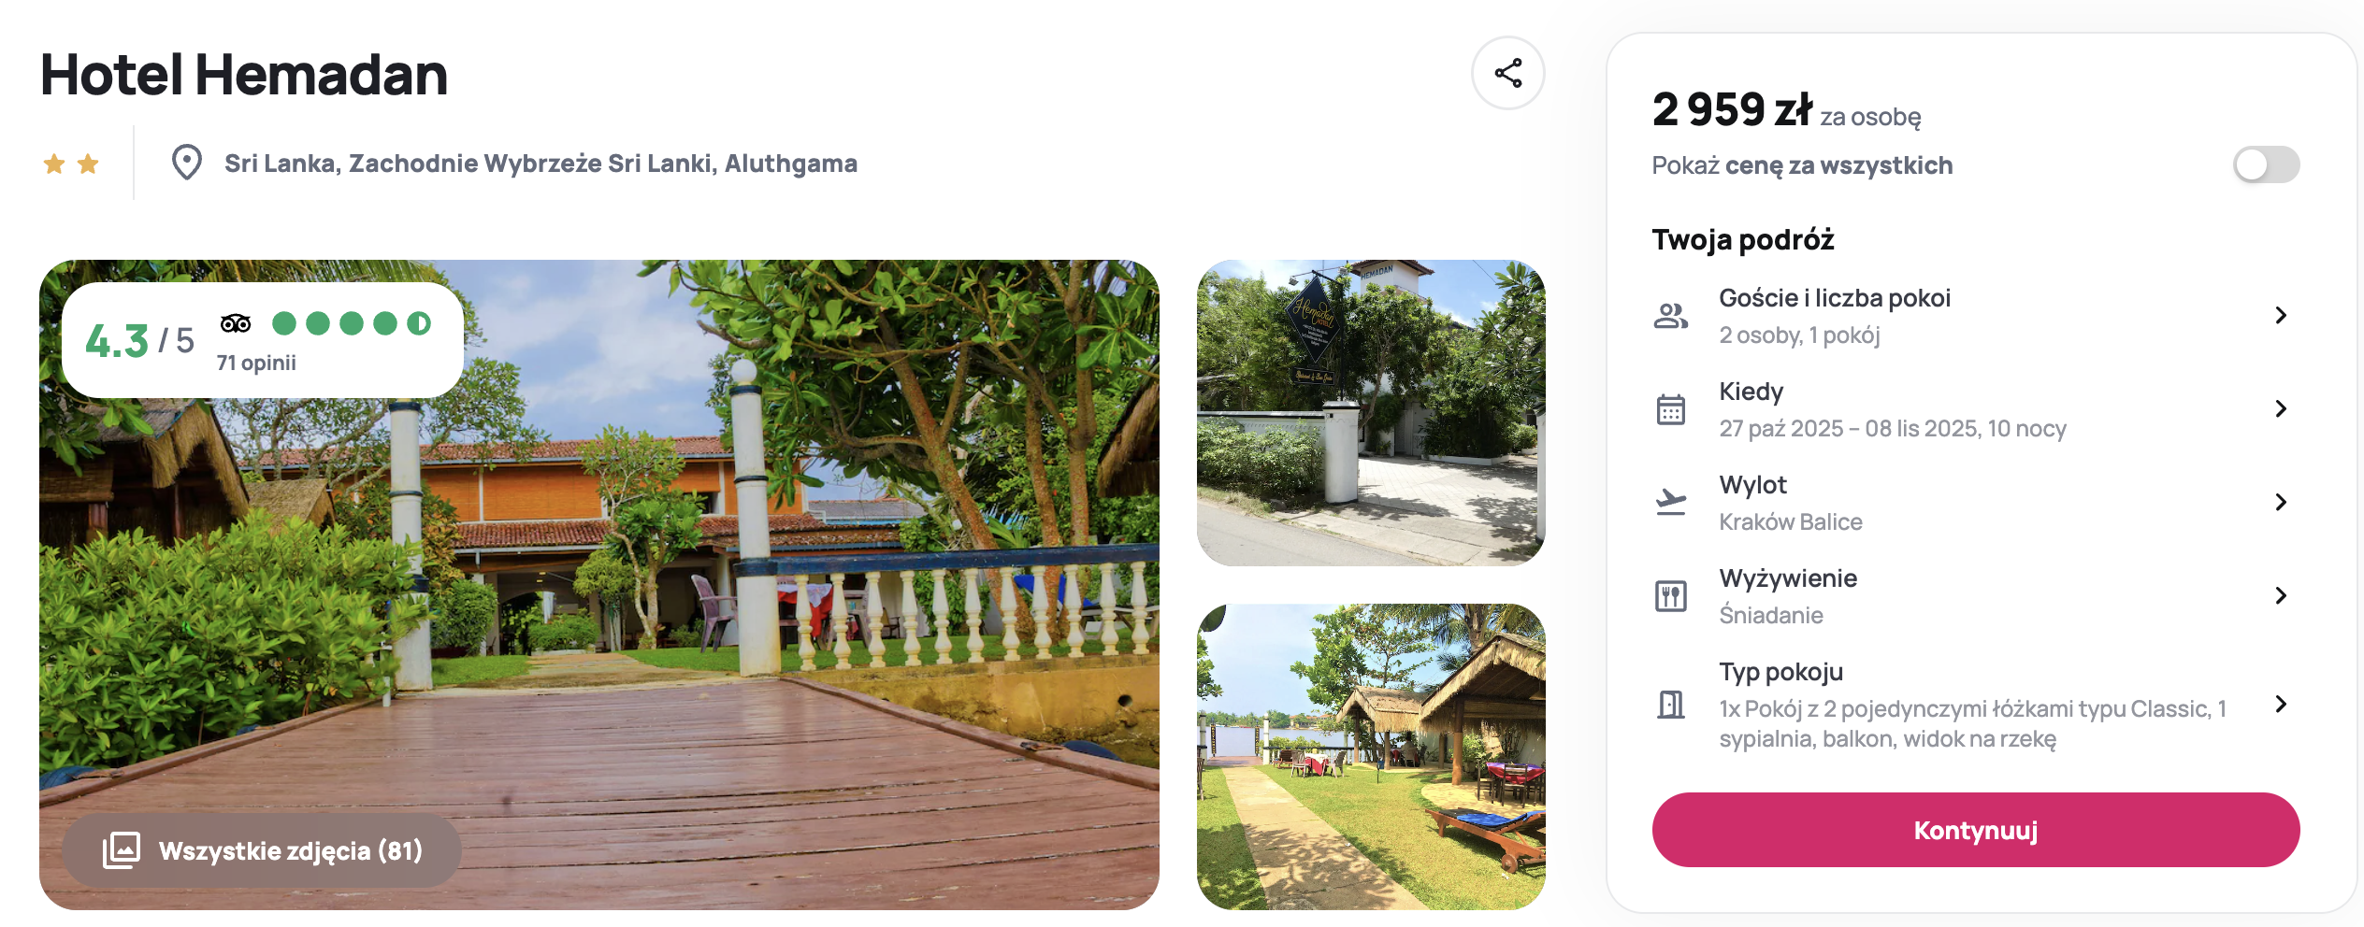Click the location pin icon
This screenshot has width=2364, height=927.
(187, 163)
